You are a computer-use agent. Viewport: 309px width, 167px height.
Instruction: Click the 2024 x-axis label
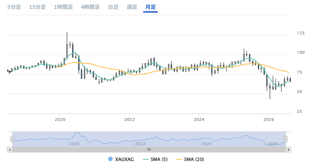[199, 119]
